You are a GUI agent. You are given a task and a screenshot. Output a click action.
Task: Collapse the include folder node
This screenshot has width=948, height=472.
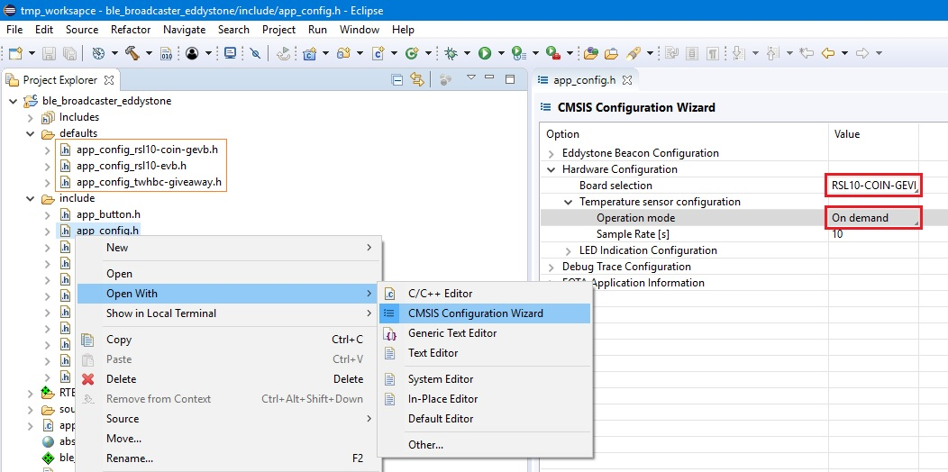[x=31, y=199]
